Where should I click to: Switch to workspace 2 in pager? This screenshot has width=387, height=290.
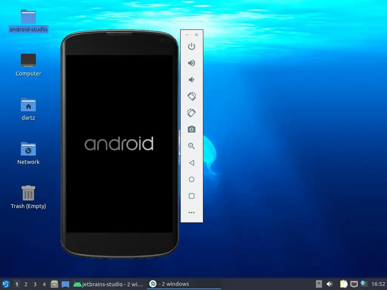pyautogui.click(x=26, y=284)
